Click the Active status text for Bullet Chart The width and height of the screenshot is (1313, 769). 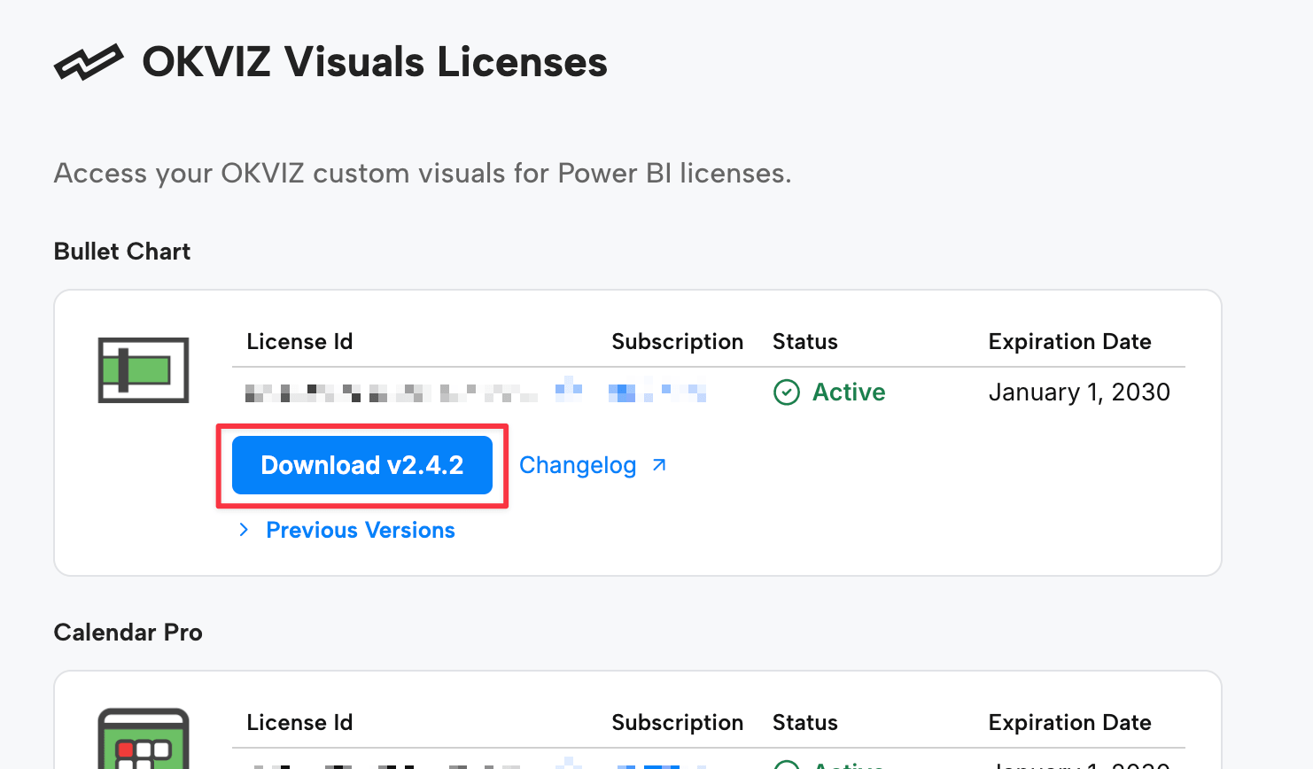849,392
